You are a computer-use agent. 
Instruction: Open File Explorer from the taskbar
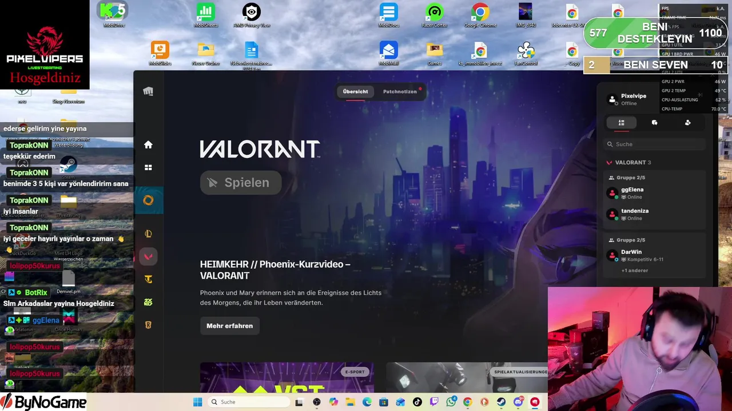tap(350, 402)
